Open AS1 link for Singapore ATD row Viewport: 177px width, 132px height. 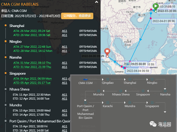coord(64,83)
